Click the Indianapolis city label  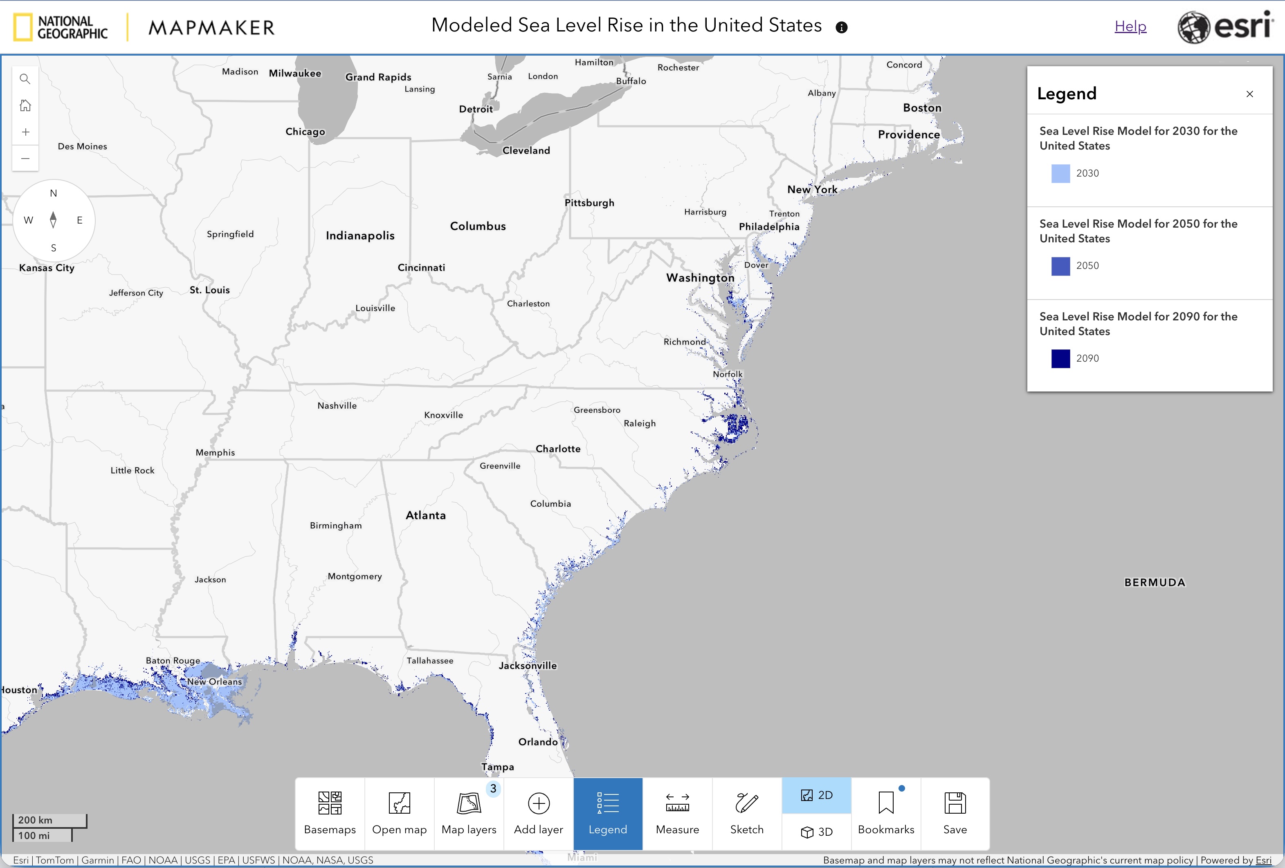click(x=360, y=236)
